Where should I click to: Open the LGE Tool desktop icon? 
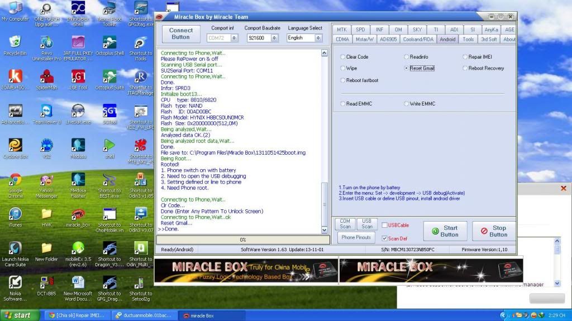tap(78, 79)
